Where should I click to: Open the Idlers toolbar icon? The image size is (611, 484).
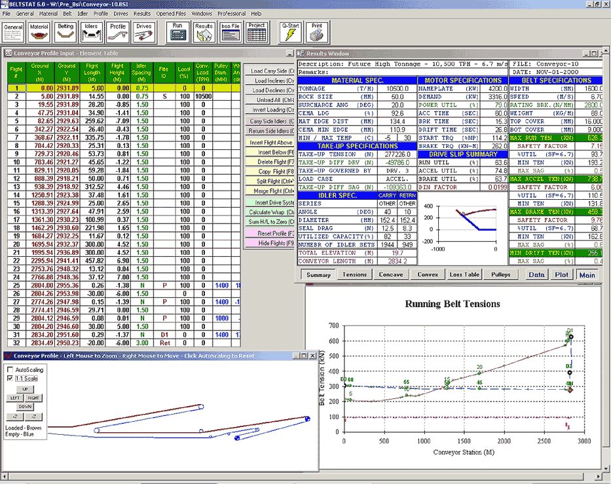coord(91,32)
